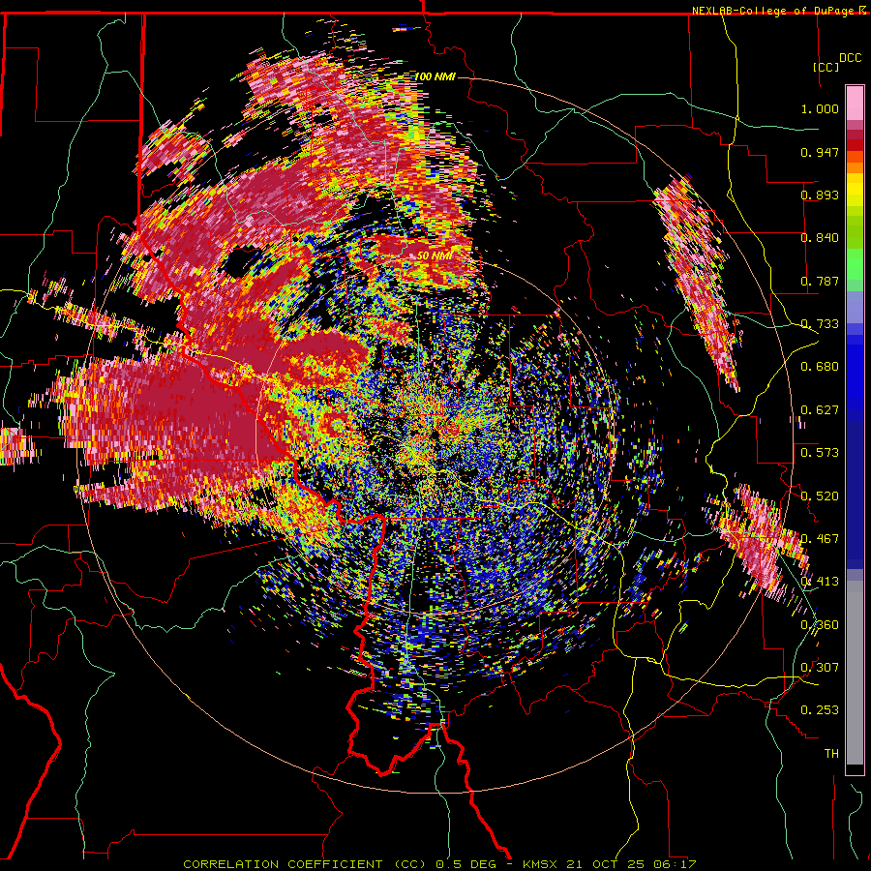Click the 0.680 scale label

pos(820,367)
